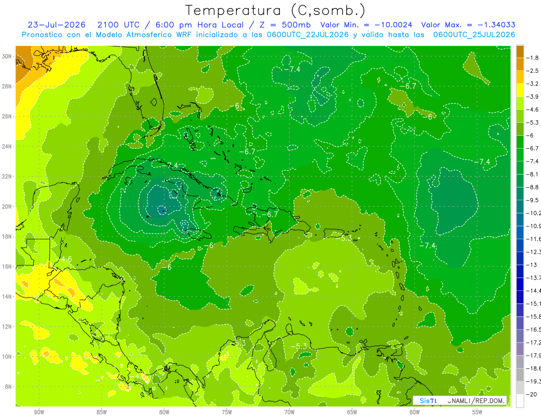Click 'Valor Max. = -1.34033' in header
541x418 pixels.
pos(468,25)
